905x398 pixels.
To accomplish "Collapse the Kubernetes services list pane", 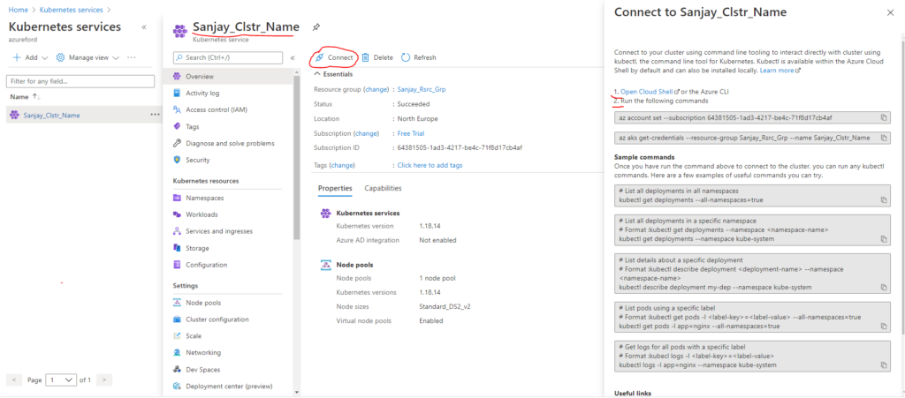I will (144, 27).
